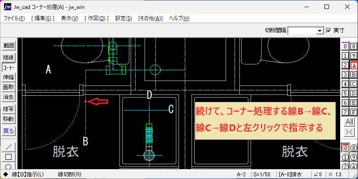Image resolution: width=358 pixels, height=179 pixels.
Task: Maximize the Jw_cad window
Action: point(327,7)
